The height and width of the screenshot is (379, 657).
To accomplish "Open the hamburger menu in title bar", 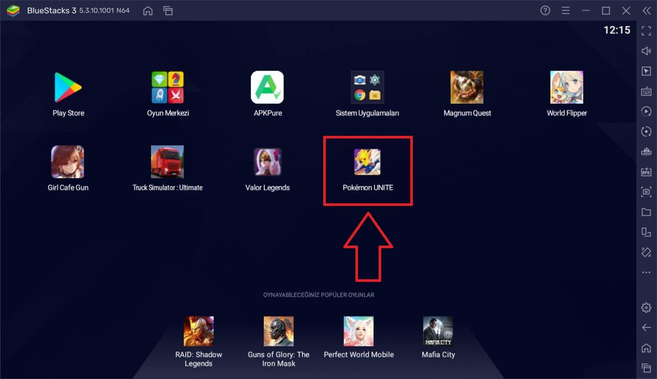I will 566,11.
